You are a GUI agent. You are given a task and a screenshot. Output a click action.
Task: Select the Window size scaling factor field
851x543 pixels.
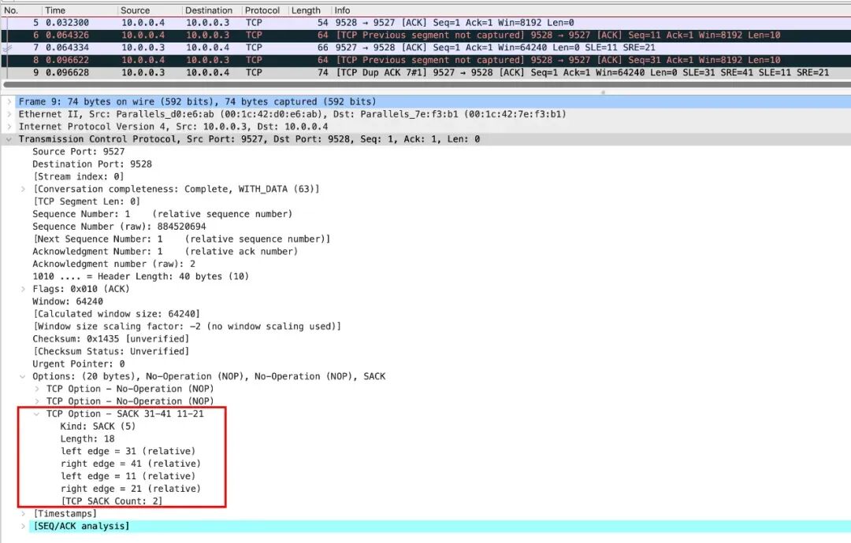[187, 327]
